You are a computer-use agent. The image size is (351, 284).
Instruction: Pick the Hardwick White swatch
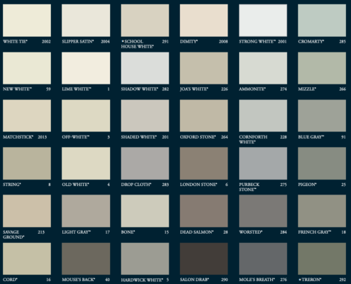coord(145,258)
